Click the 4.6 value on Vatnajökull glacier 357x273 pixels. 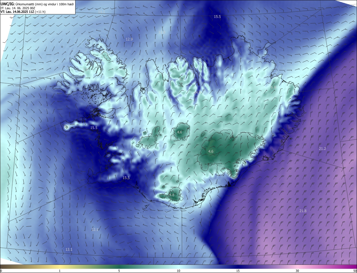click(211, 152)
